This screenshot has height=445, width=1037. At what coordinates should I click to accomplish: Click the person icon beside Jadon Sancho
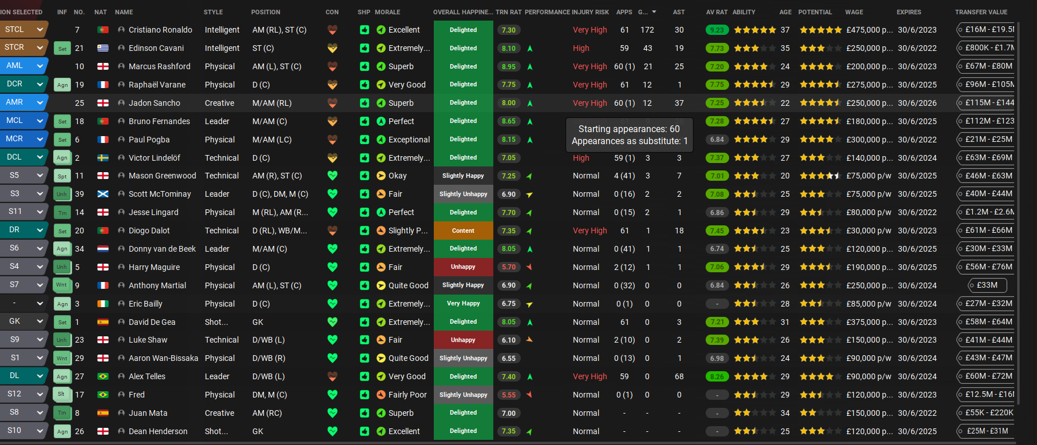pyautogui.click(x=121, y=103)
